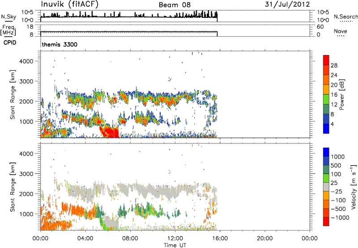Click Power colorbar tick value '28'
Screen dimensions: 358x248
click(x=334, y=65)
